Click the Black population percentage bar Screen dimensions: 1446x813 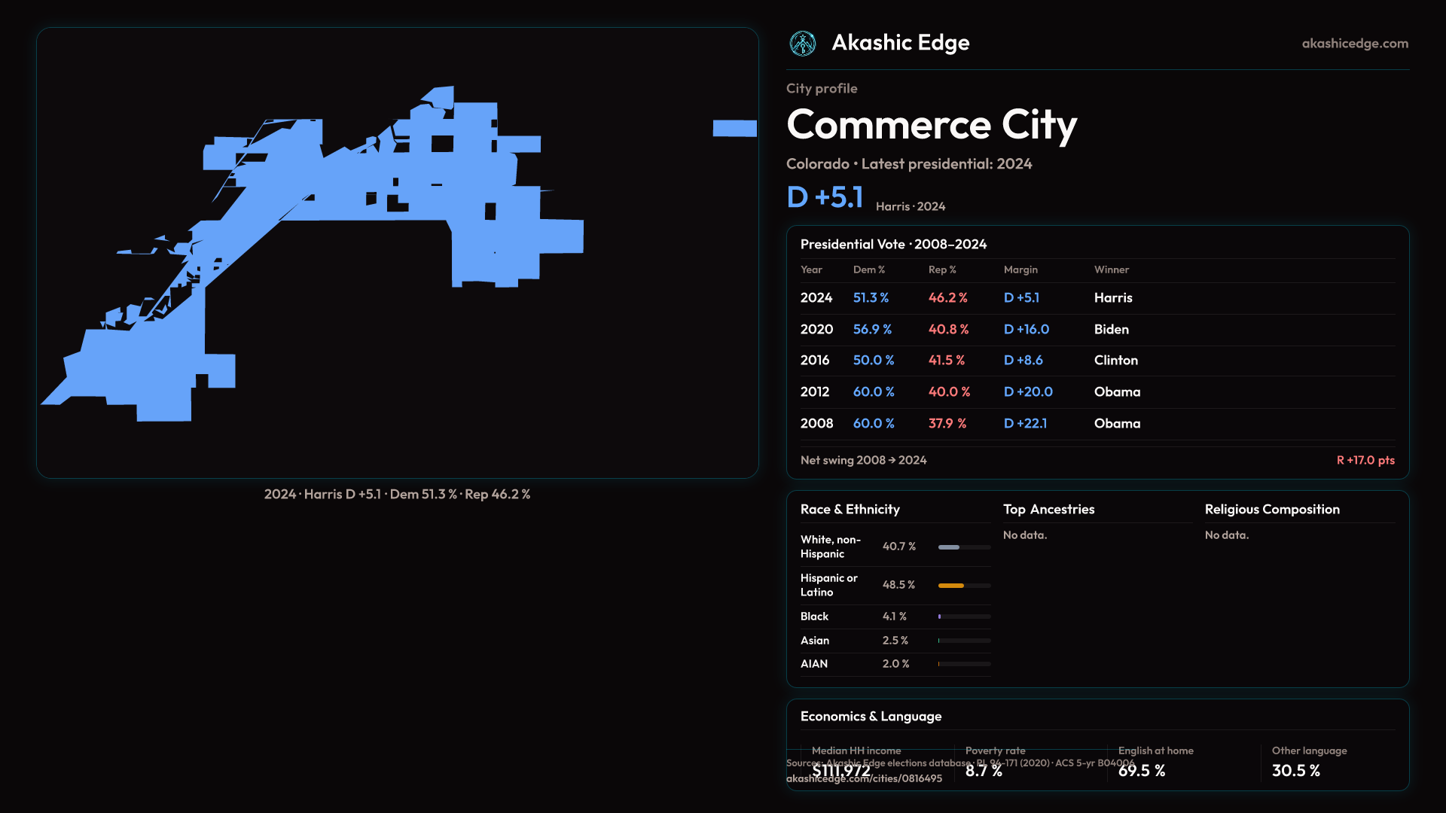click(940, 617)
